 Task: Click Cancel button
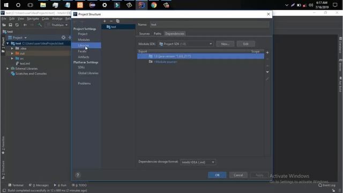(x=238, y=175)
